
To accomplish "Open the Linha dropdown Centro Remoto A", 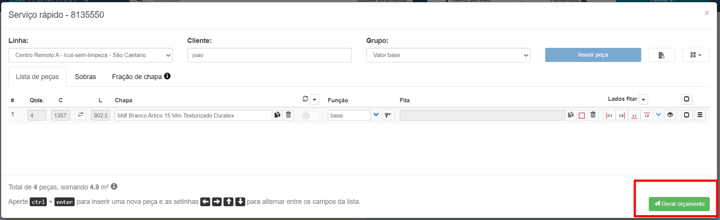I will point(90,55).
